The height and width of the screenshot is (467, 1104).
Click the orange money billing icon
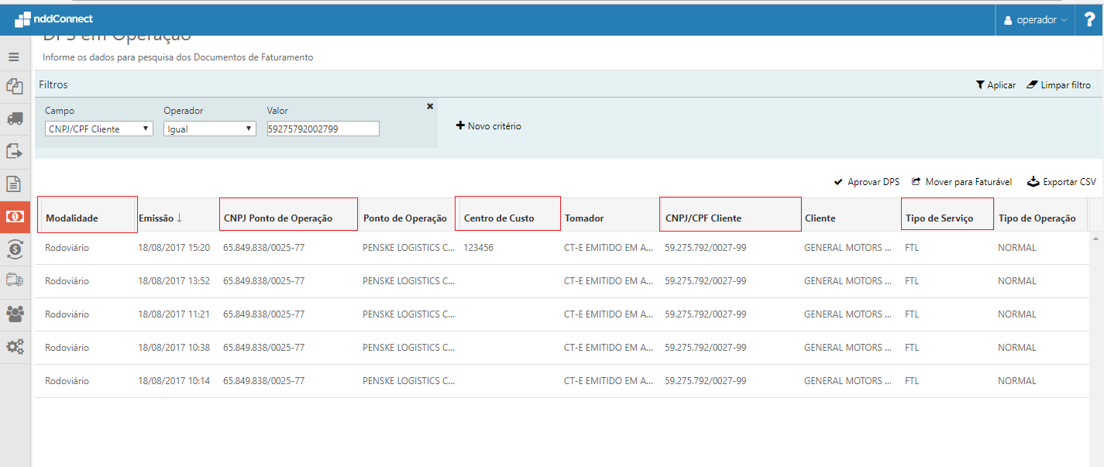tap(14, 217)
